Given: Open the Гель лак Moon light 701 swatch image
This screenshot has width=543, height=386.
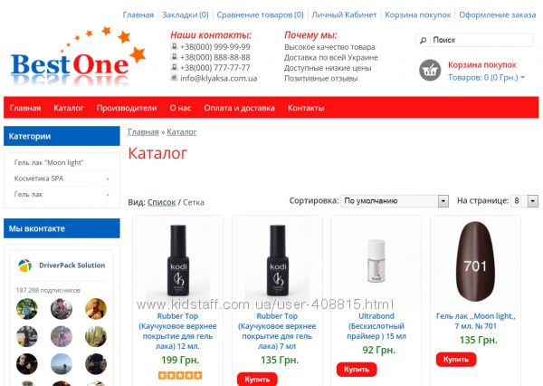Looking at the screenshot, I should click(x=475, y=262).
